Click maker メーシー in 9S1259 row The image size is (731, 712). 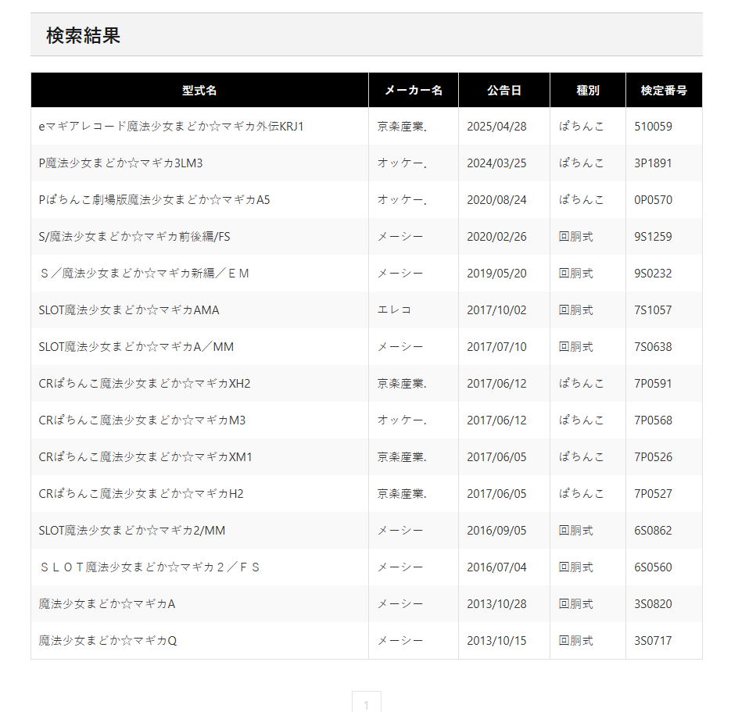(400, 237)
